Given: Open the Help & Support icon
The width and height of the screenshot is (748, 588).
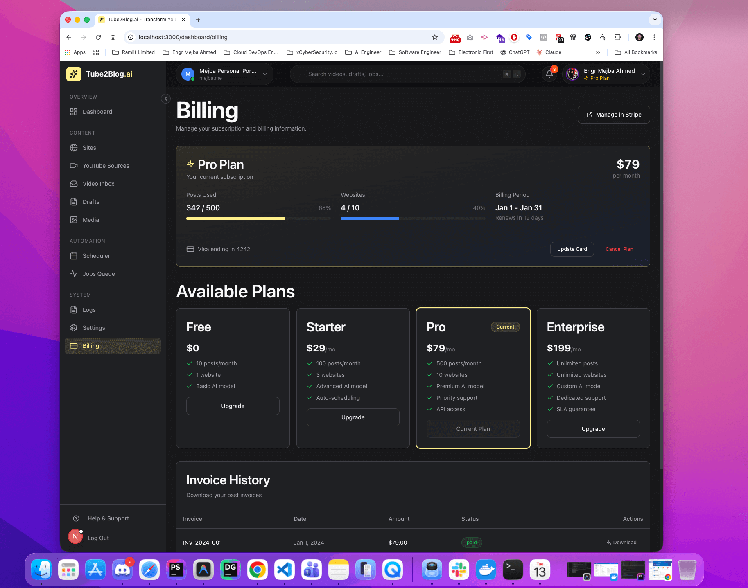Looking at the screenshot, I should (x=76, y=518).
